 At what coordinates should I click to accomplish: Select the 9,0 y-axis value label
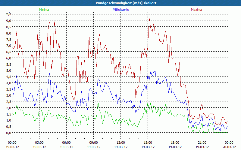8,20
